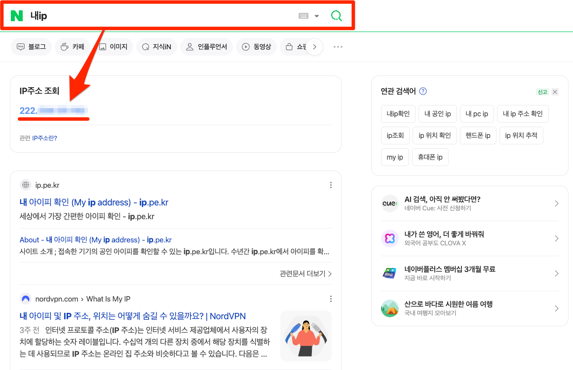This screenshot has width=573, height=370.
Task: Click the NordVPN result thumbnail image
Action: point(306,336)
